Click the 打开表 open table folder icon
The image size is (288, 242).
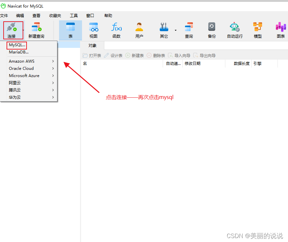pyautogui.click(x=85, y=55)
